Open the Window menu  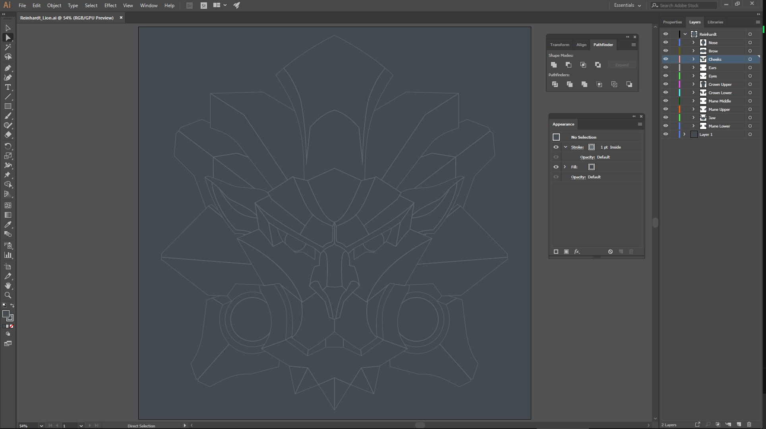tap(149, 6)
